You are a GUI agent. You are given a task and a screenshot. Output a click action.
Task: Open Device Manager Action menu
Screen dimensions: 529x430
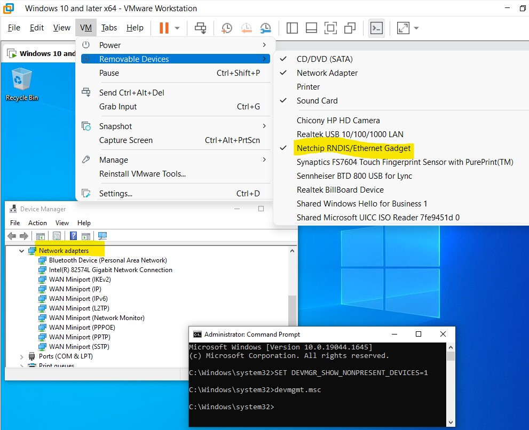coord(37,222)
